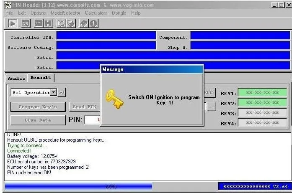Click the PIN Reader app icon in title bar
292x193 pixels.
coord(8,5)
